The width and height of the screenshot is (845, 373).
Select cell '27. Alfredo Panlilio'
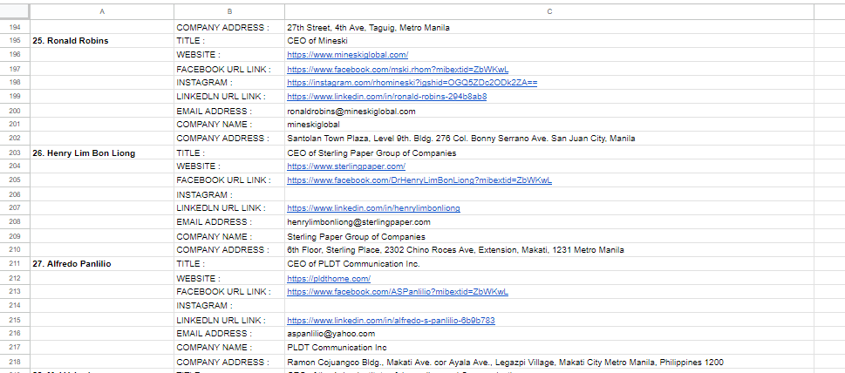point(102,264)
